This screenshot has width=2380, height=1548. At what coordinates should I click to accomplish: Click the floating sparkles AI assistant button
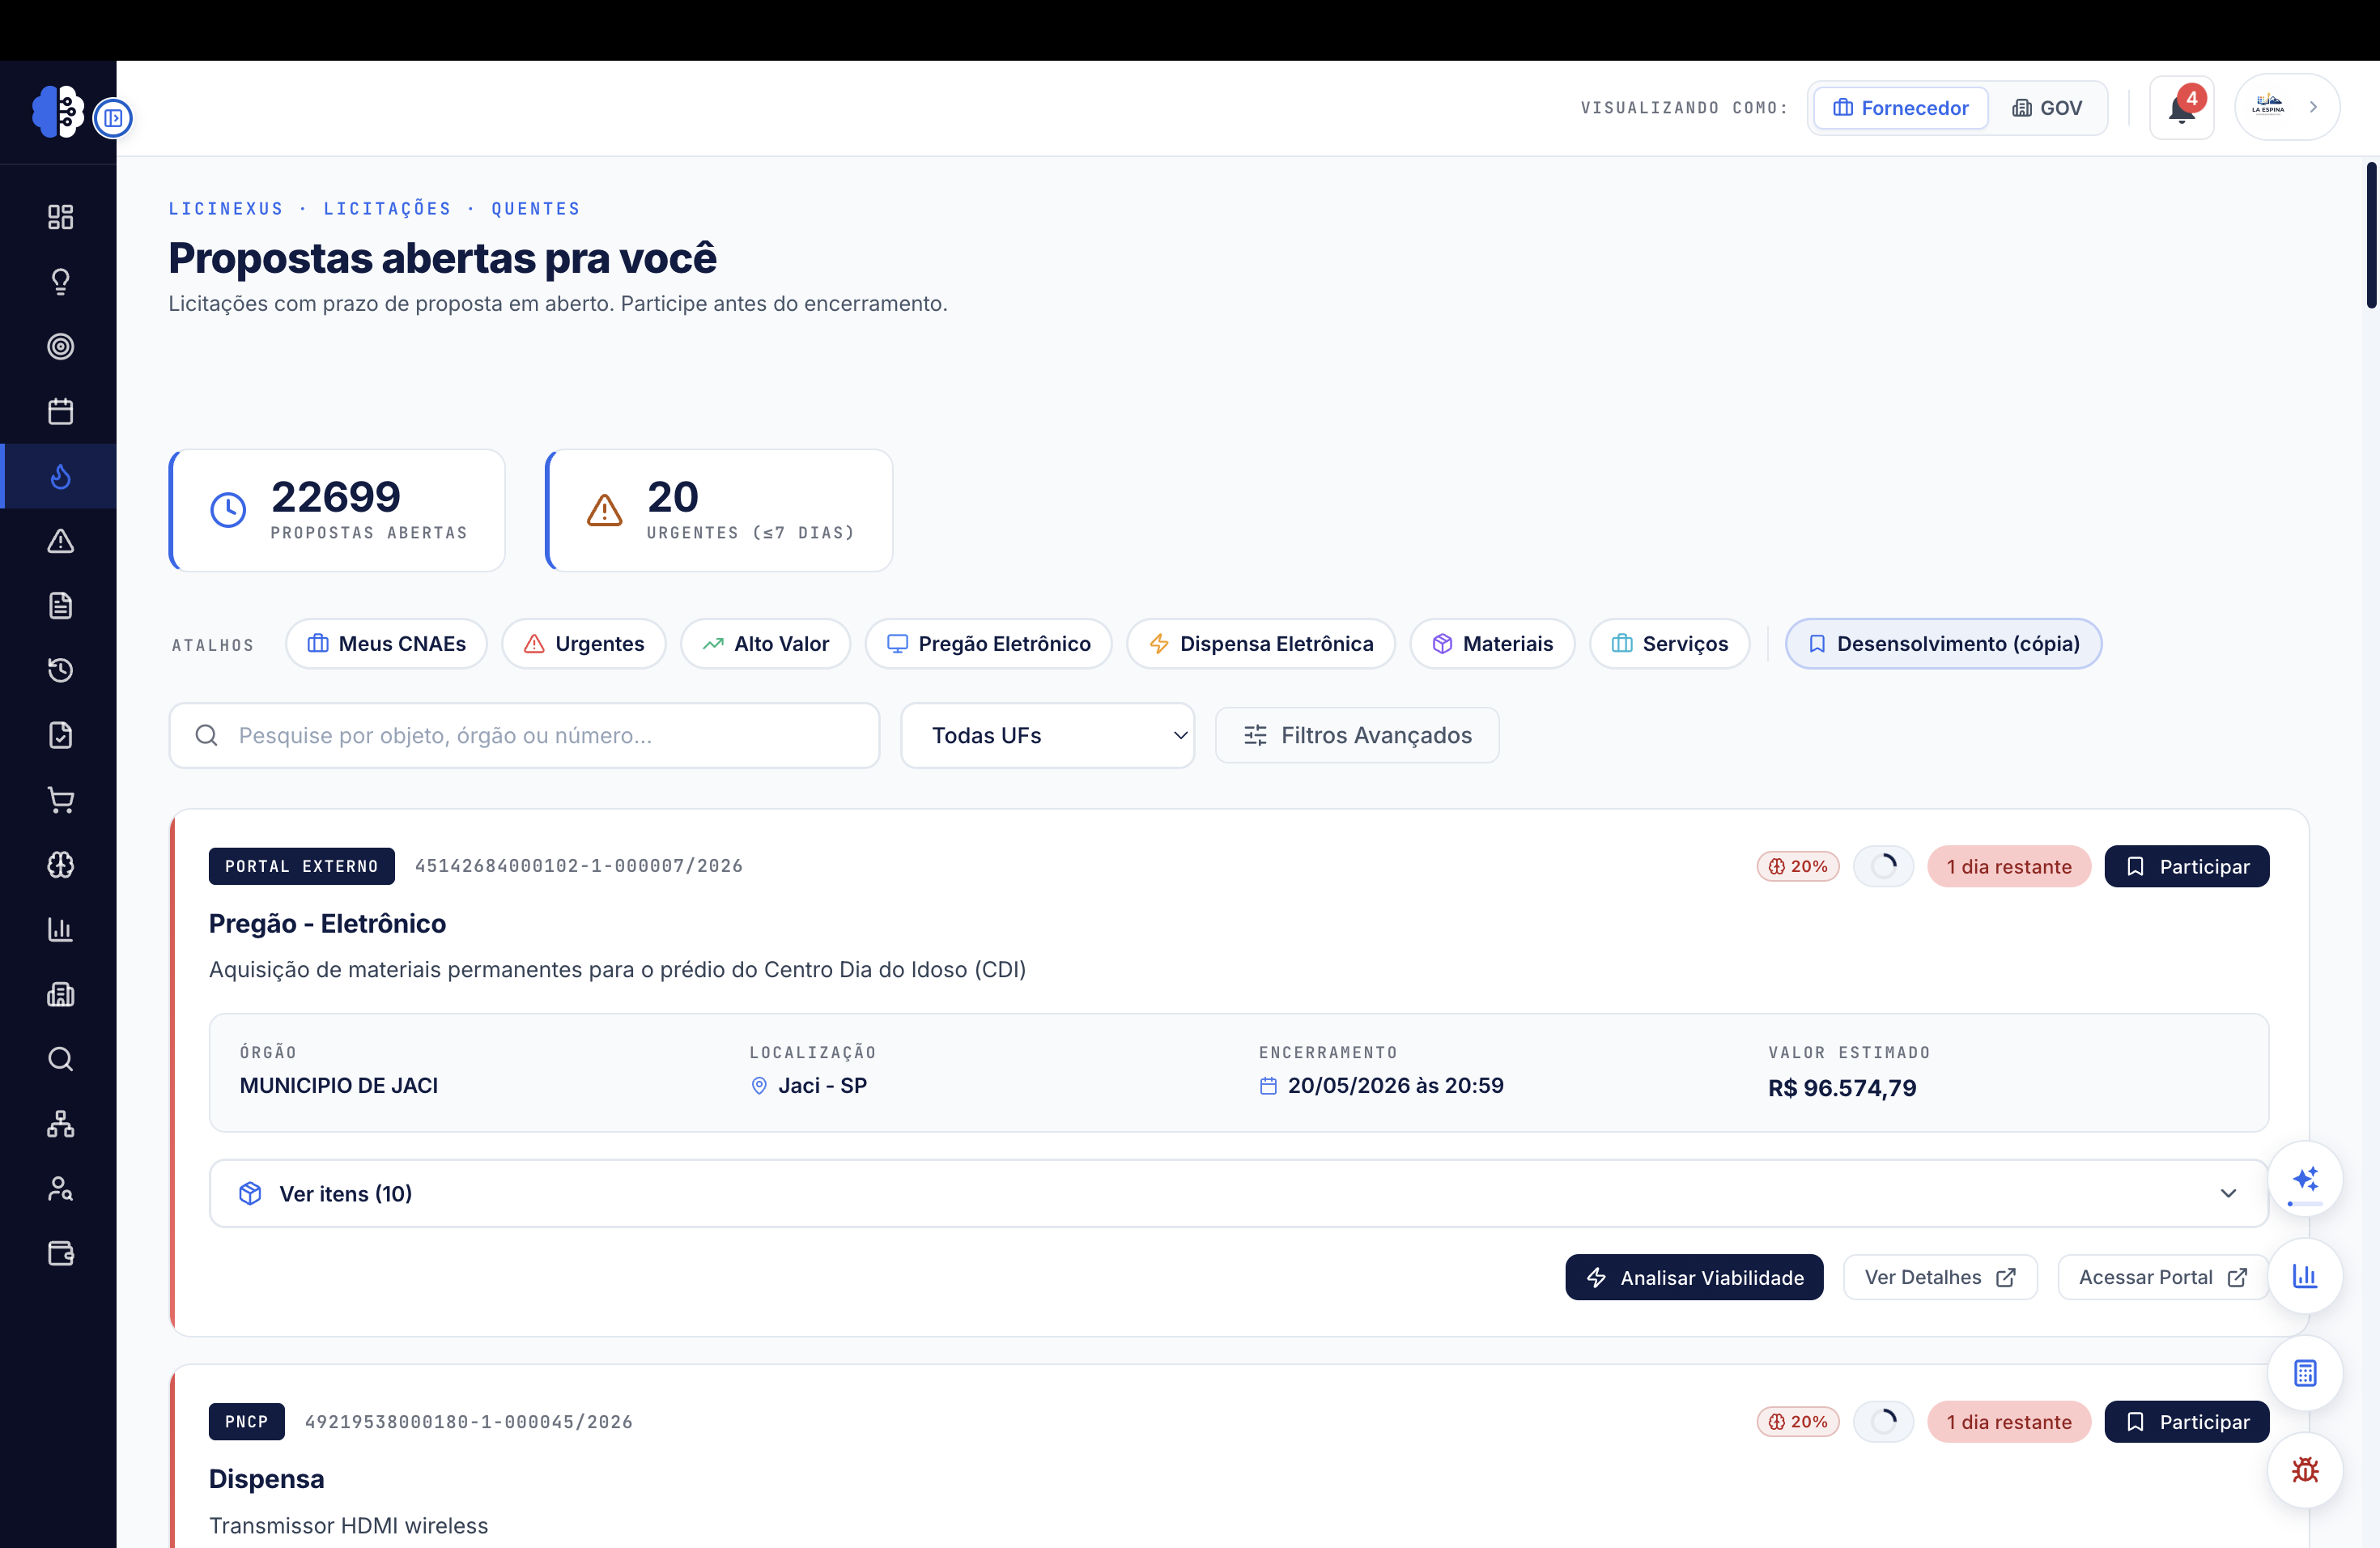pyautogui.click(x=2305, y=1180)
